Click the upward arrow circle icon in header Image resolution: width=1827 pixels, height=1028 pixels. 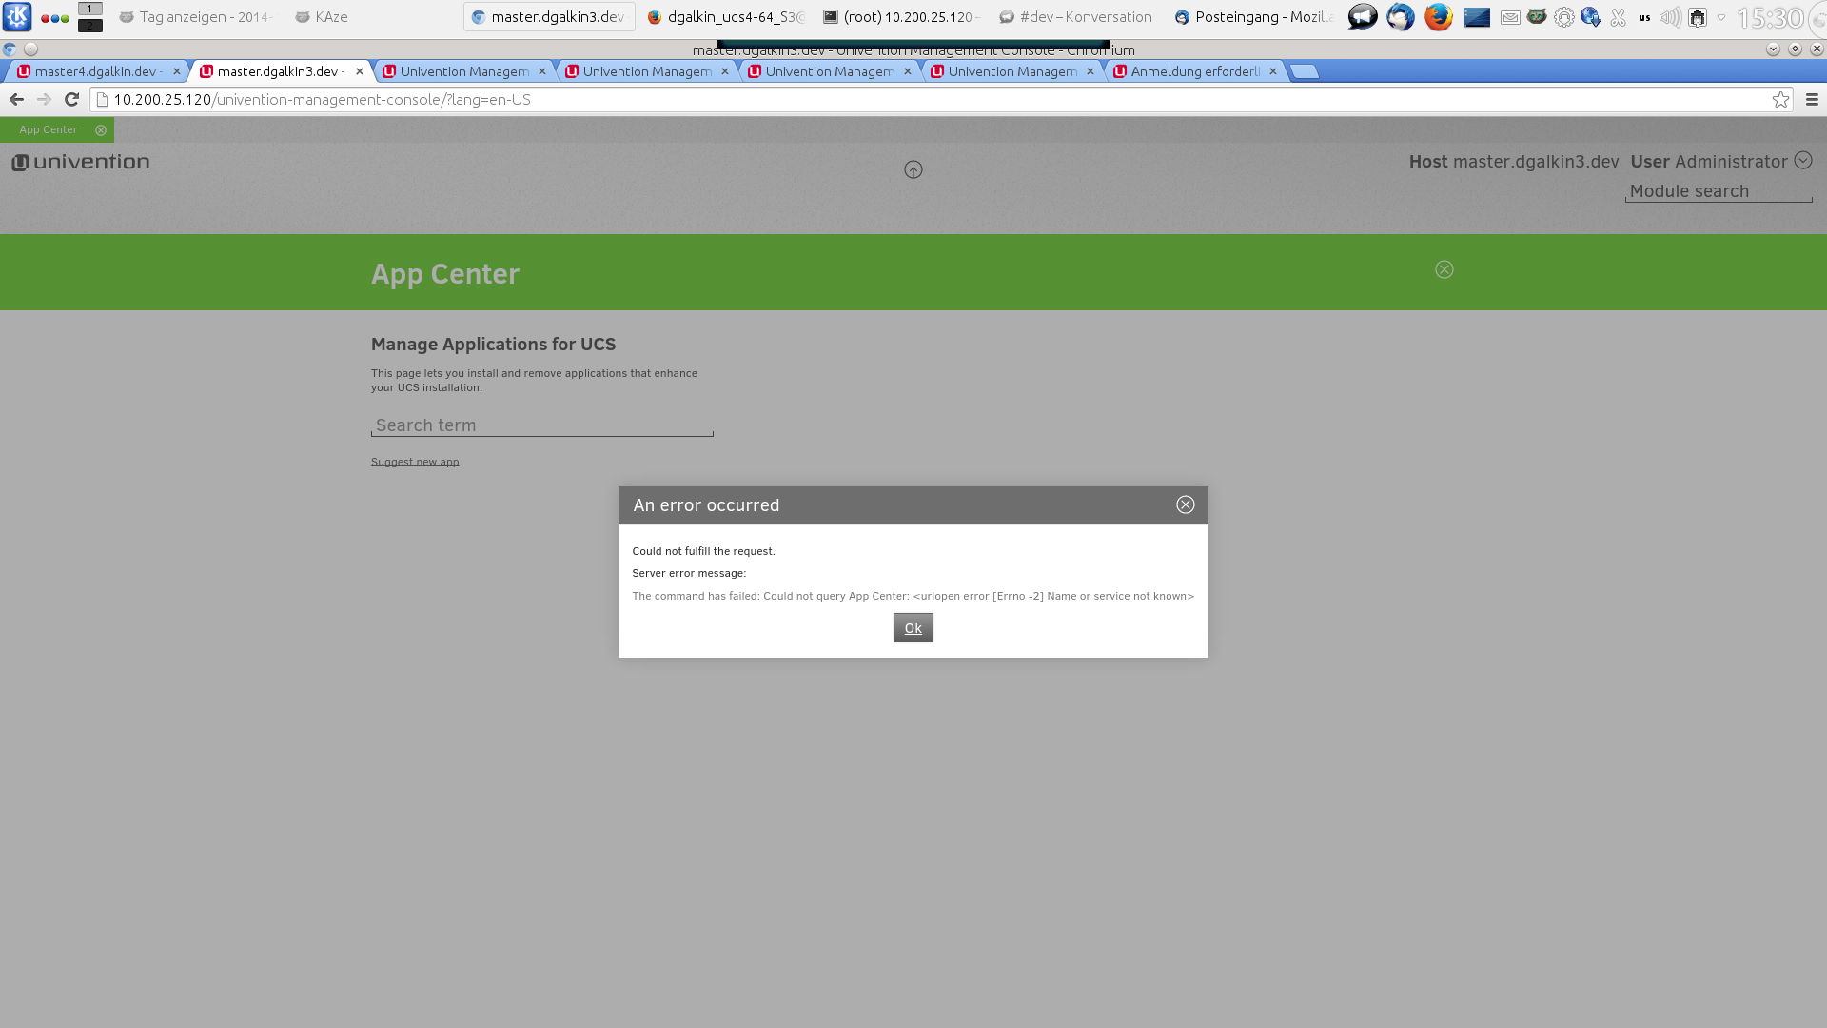pyautogui.click(x=913, y=170)
